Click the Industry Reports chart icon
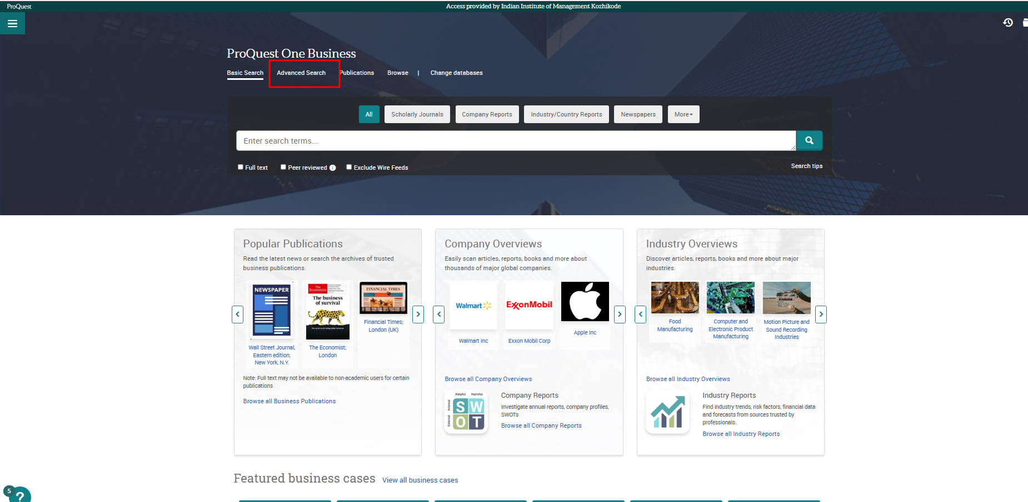This screenshot has width=1028, height=502. click(x=667, y=412)
